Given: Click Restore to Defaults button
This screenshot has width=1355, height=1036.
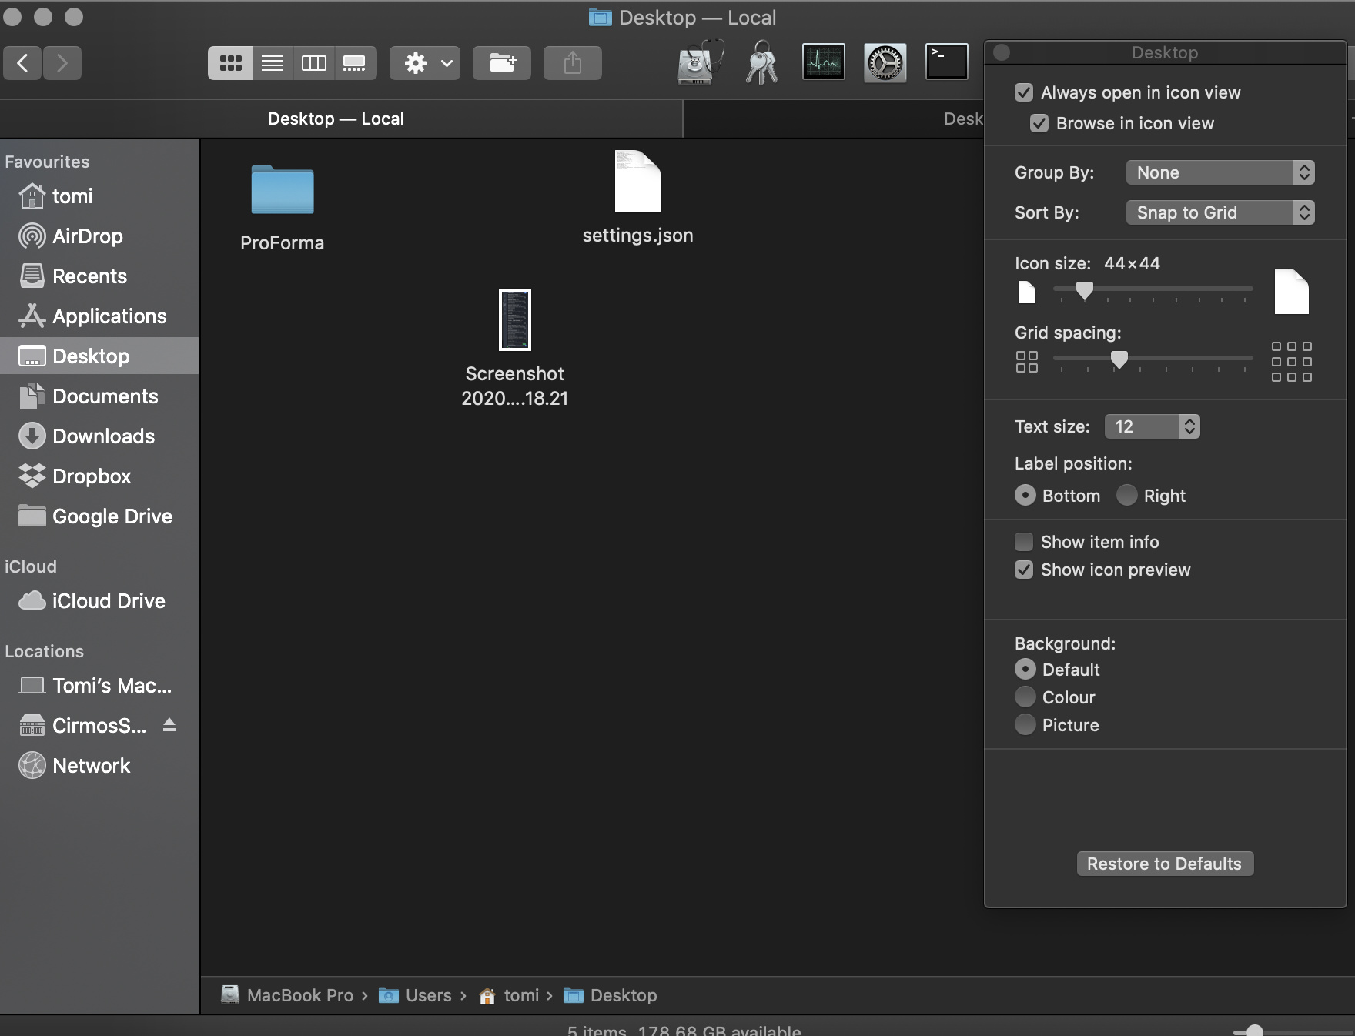Looking at the screenshot, I should tap(1164, 864).
